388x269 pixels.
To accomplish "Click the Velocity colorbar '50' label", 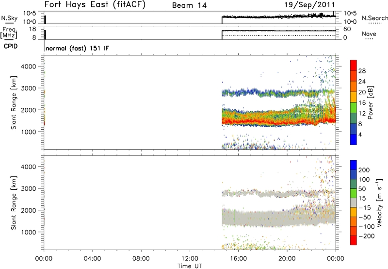I will tap(362, 189).
